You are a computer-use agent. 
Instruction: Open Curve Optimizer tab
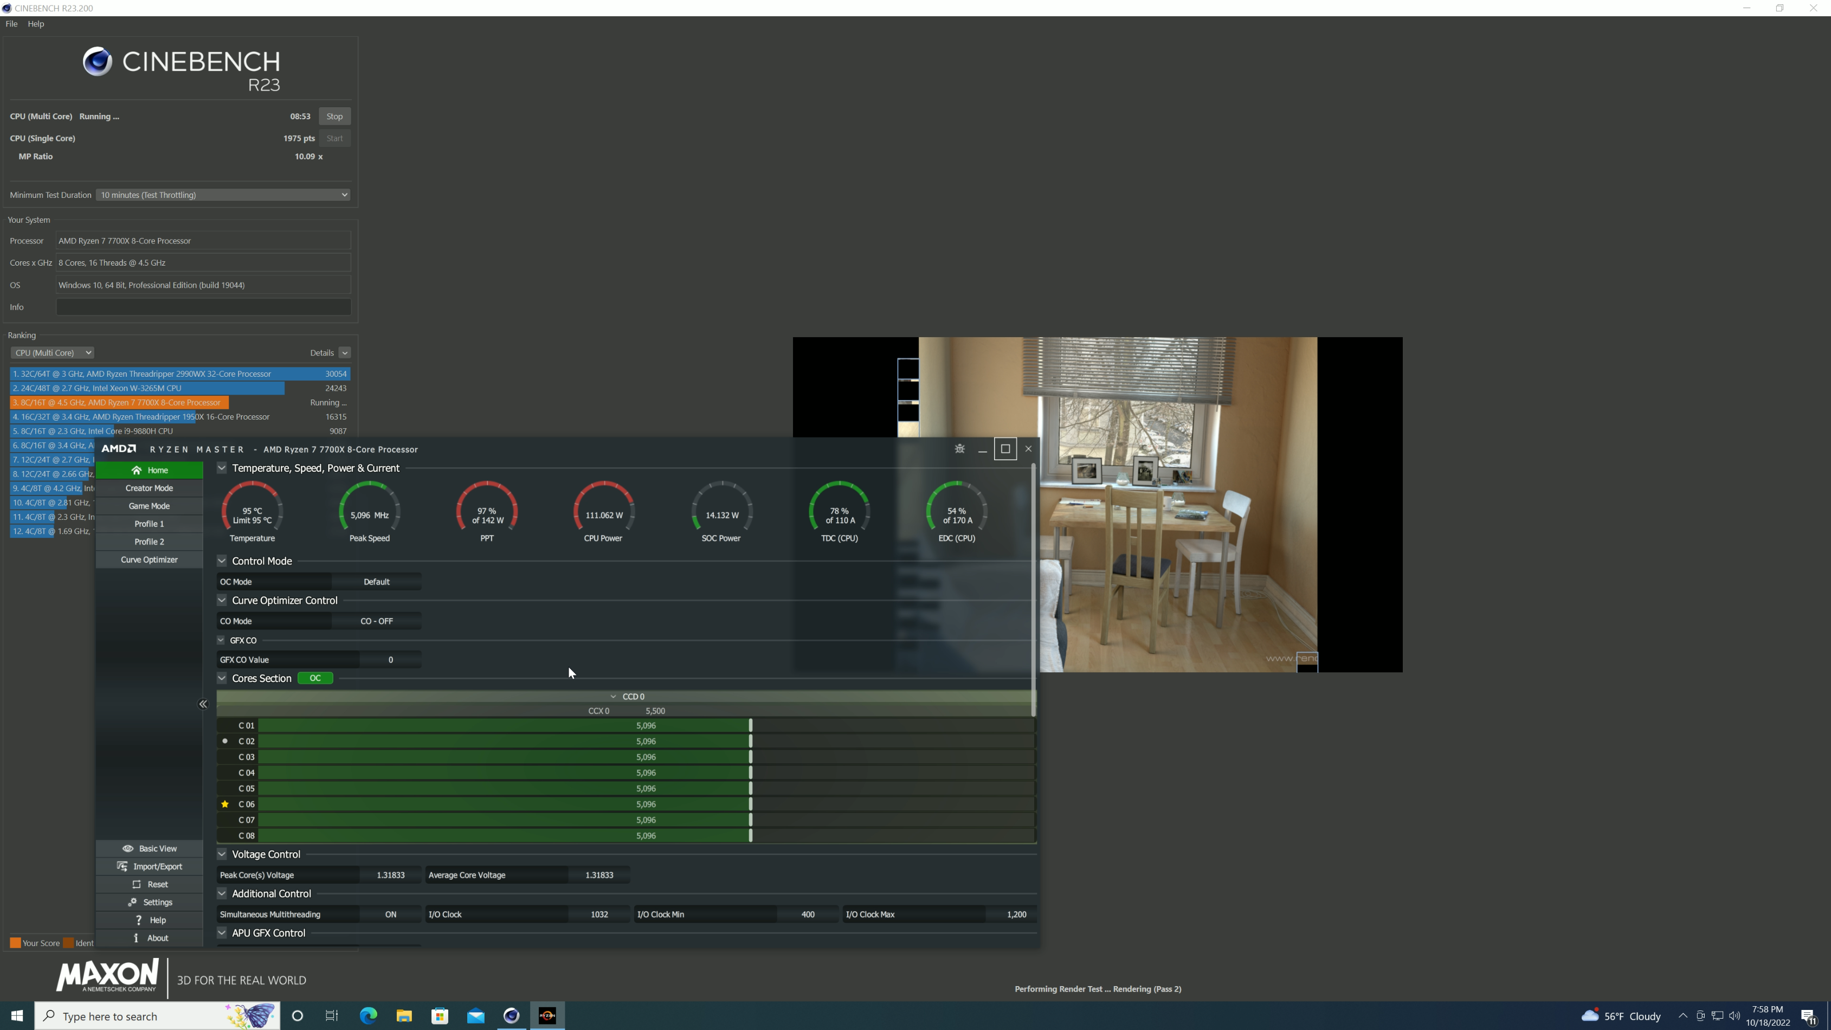tap(149, 559)
